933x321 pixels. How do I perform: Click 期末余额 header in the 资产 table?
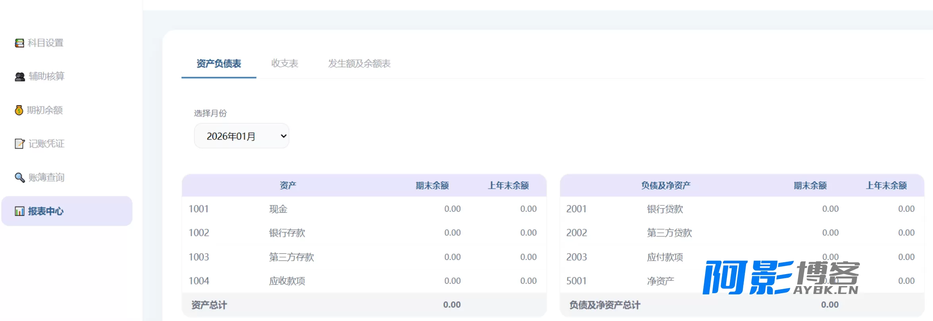(432, 186)
